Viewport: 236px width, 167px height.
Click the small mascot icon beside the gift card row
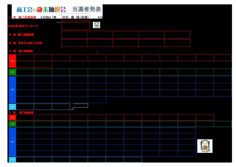pyautogui.click(x=97, y=25)
